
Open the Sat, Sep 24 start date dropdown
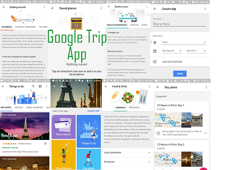172,51
